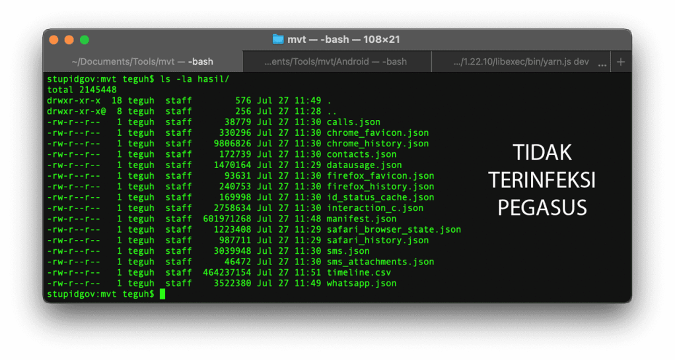Image resolution: width=675 pixels, height=360 pixels.
Task: Click the yellow minimize window button
Action: pyautogui.click(x=69, y=40)
